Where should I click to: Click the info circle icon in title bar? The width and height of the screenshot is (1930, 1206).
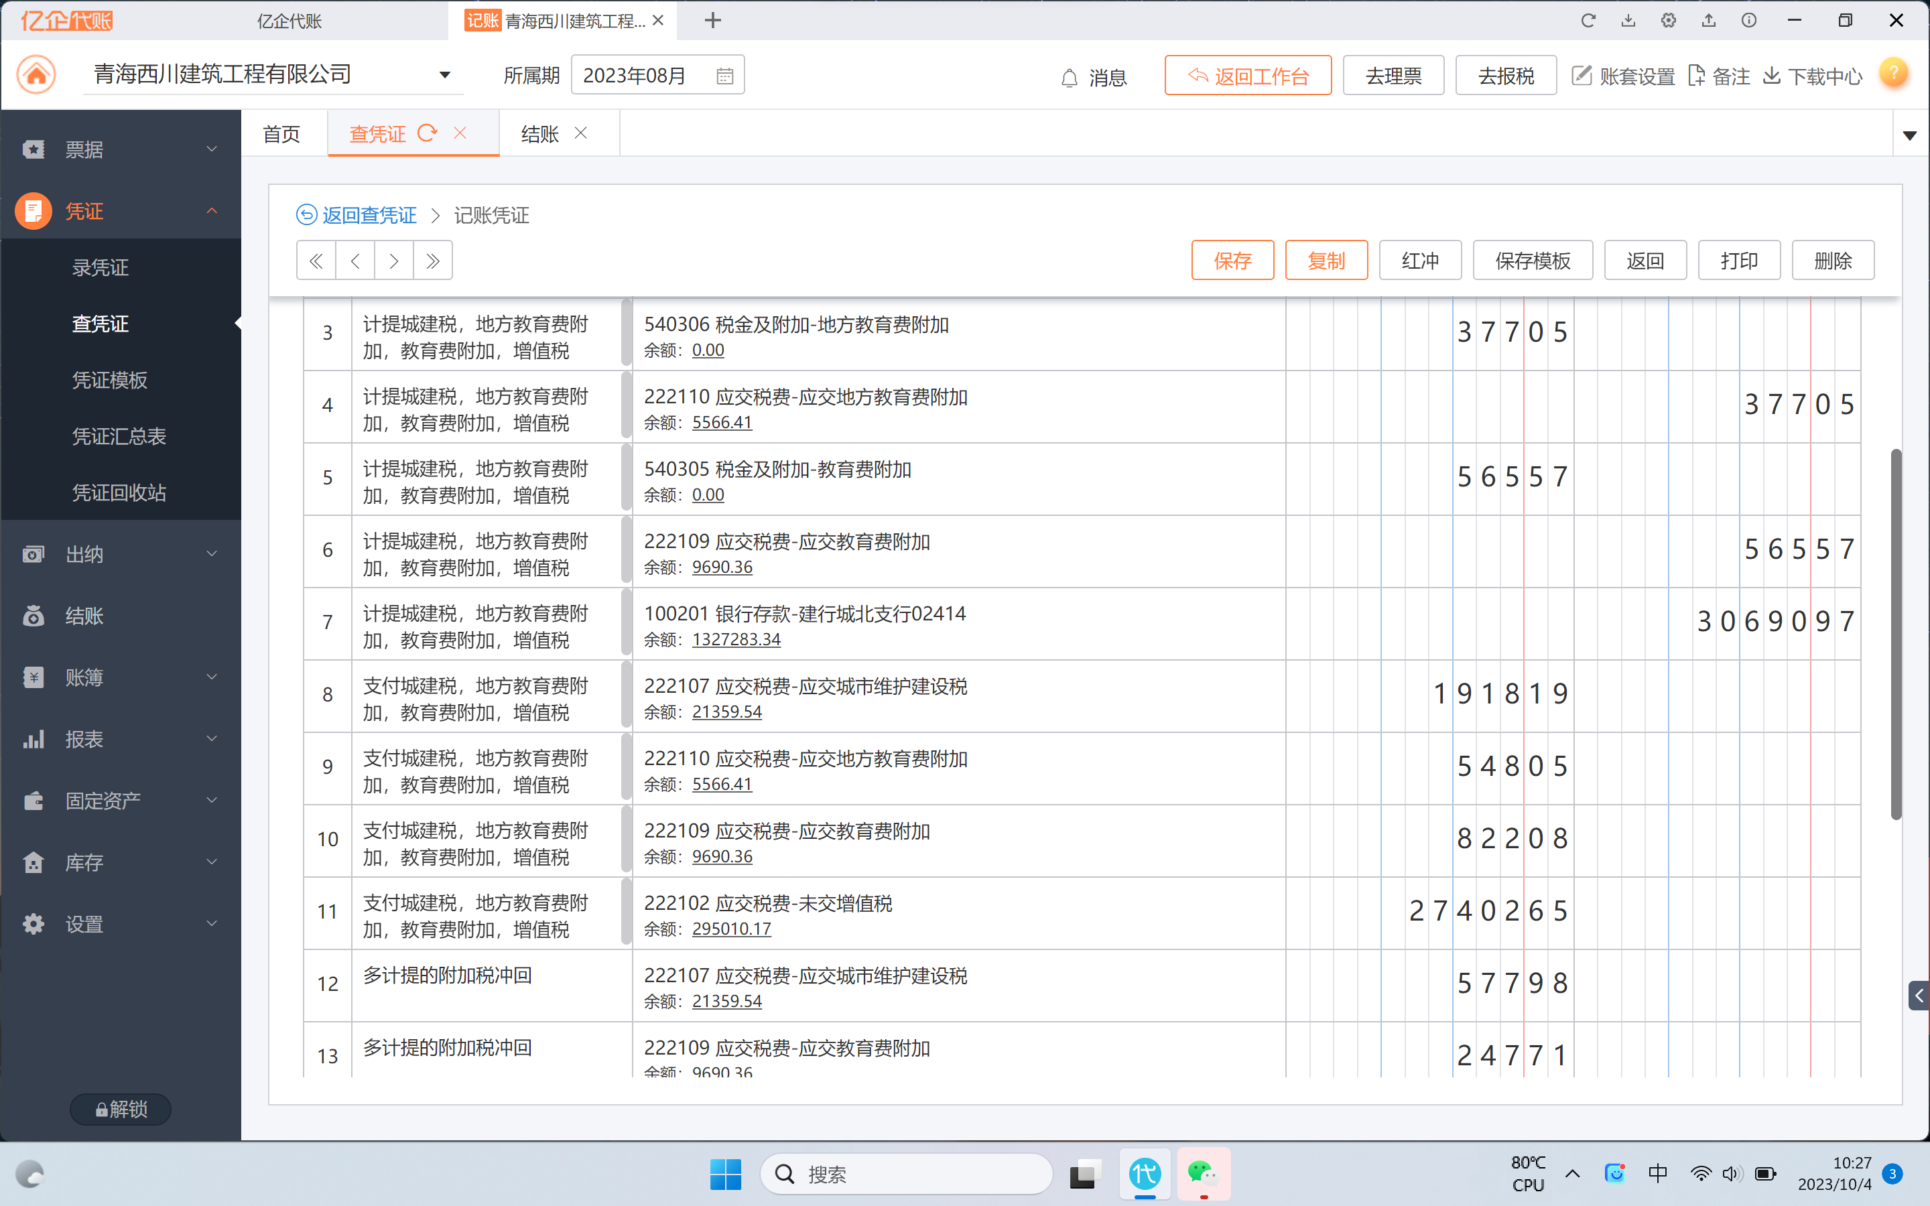coord(1749,21)
